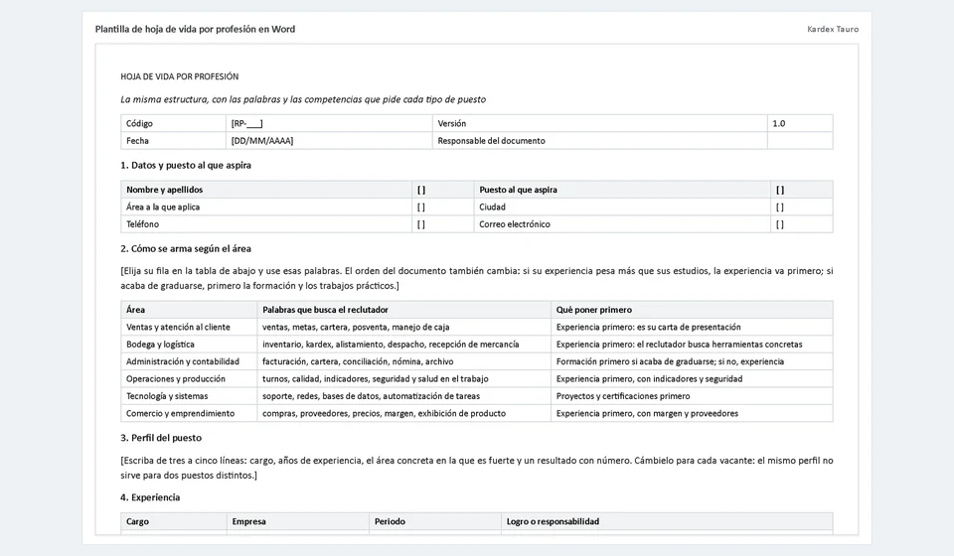Click the italic subtitle 'La misma estructura, con las palabras…'
The image size is (954, 556).
point(303,99)
